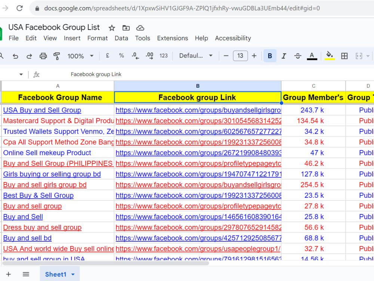Open Girls buying or selling group bd link

pyautogui.click(x=52, y=174)
